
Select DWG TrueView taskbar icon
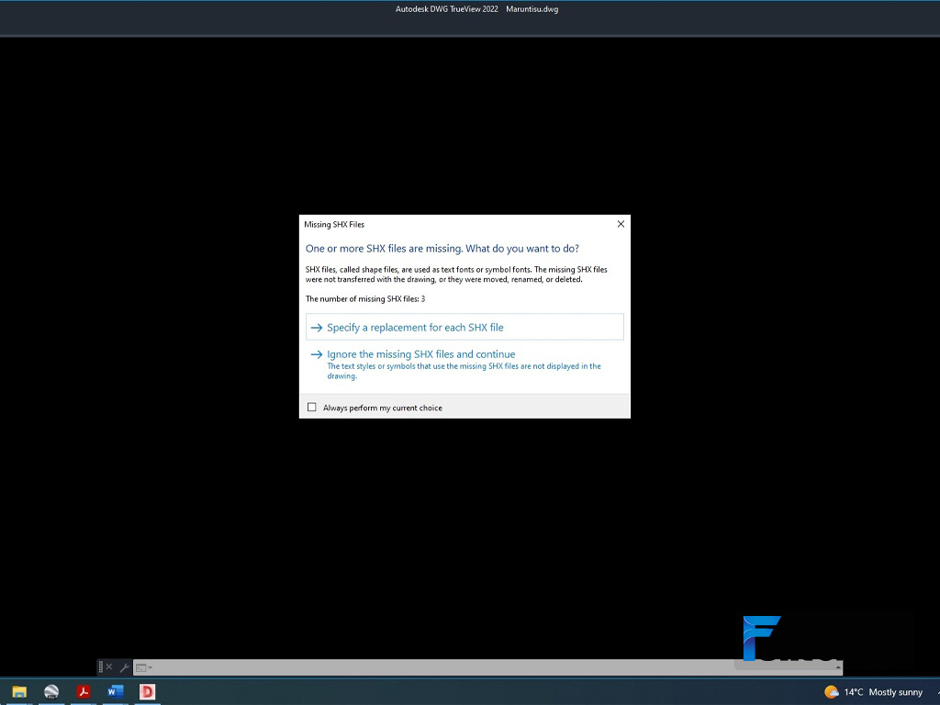pos(148,692)
